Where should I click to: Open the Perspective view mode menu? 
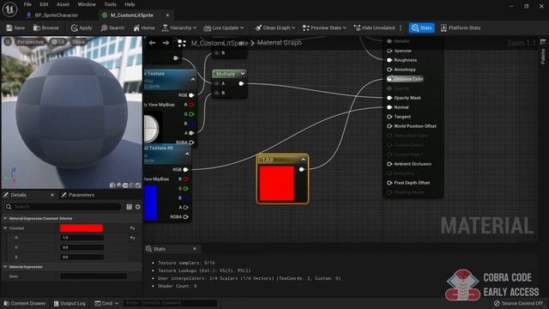30,42
